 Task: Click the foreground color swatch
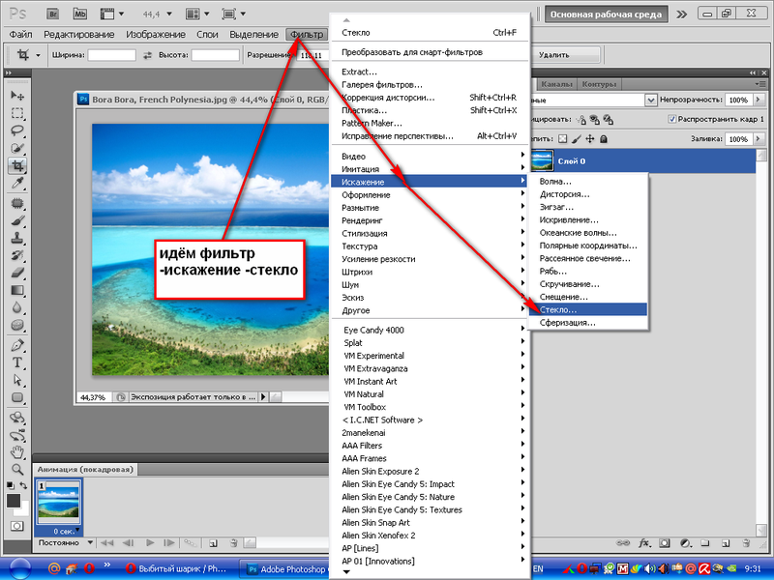click(x=14, y=501)
